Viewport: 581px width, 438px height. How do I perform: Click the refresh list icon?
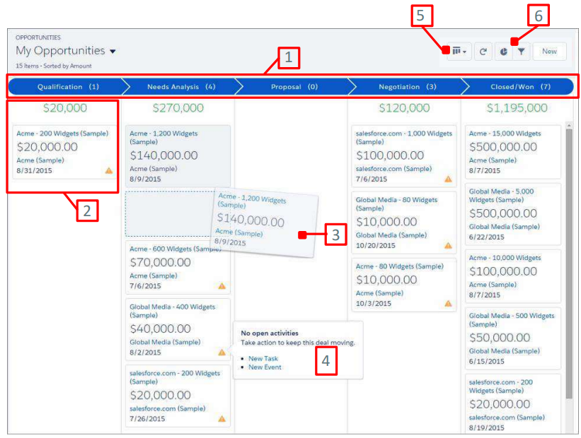(483, 51)
